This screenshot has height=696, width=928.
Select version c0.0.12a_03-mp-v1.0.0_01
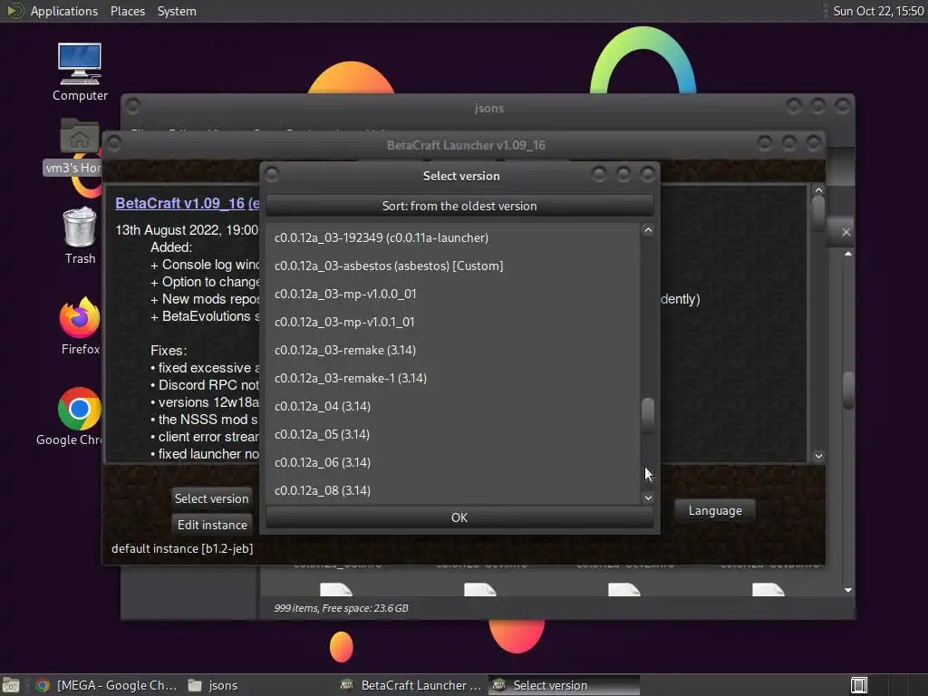click(453, 295)
